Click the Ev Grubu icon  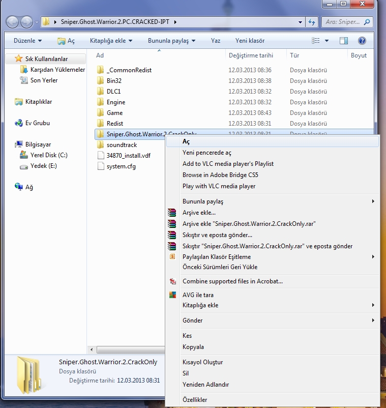point(19,123)
